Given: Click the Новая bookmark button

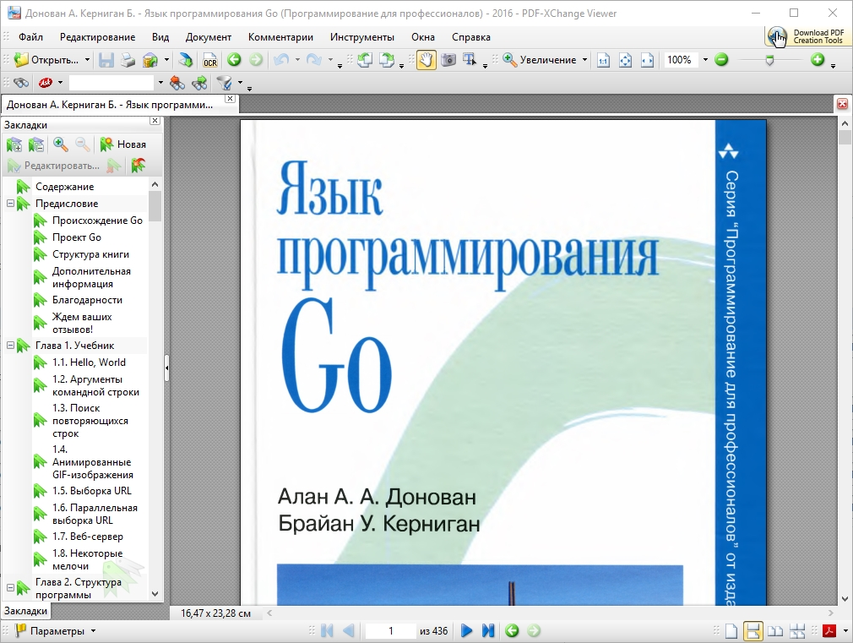Looking at the screenshot, I should 123,144.
